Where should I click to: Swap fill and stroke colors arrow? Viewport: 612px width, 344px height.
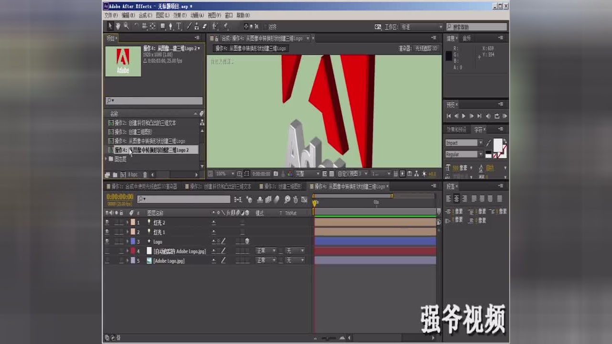click(505, 141)
